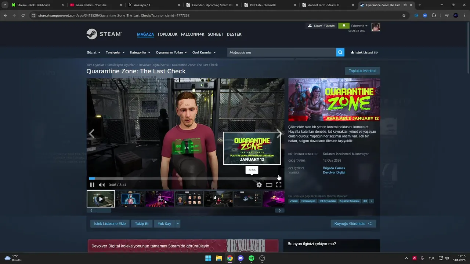Image resolution: width=470 pixels, height=264 pixels.
Task: Open the MAĞAZA menu
Action: pyautogui.click(x=145, y=34)
